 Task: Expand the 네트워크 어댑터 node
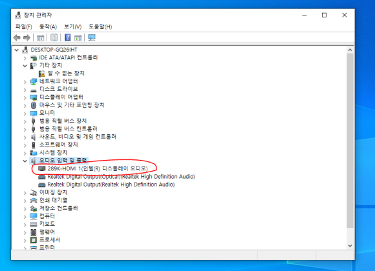tap(25, 82)
